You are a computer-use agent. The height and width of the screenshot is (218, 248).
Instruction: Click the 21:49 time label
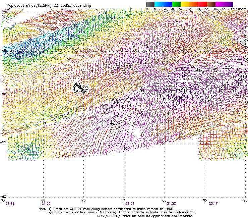click(x=10, y=204)
